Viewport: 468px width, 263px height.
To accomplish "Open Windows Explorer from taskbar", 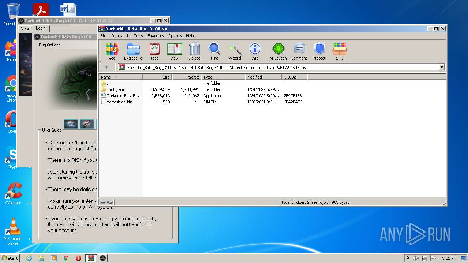I will [x=41, y=258].
